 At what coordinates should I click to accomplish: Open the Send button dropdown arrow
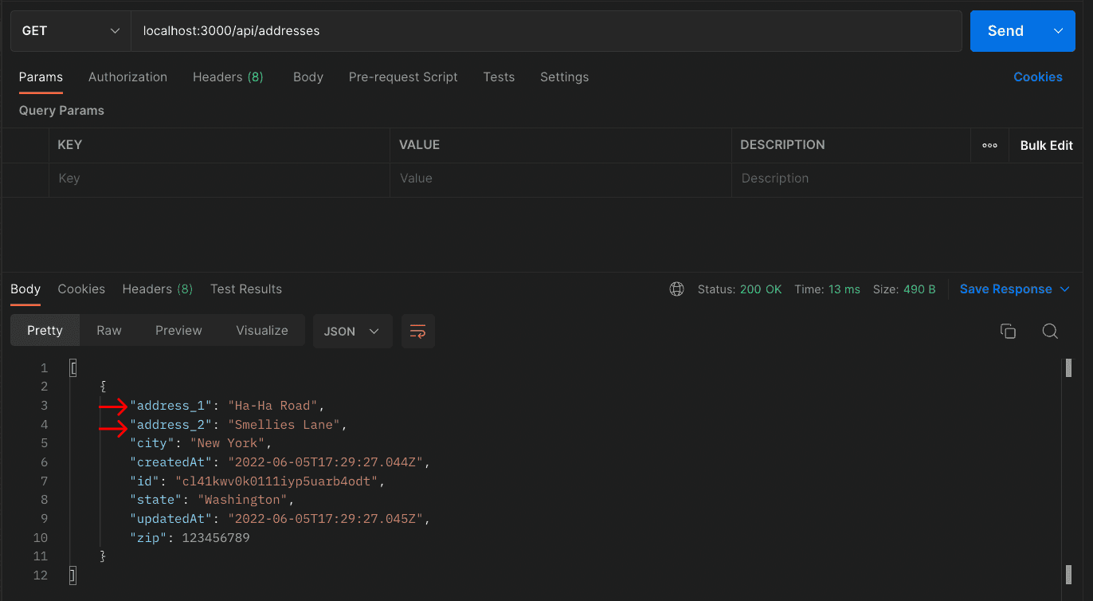pyautogui.click(x=1059, y=31)
